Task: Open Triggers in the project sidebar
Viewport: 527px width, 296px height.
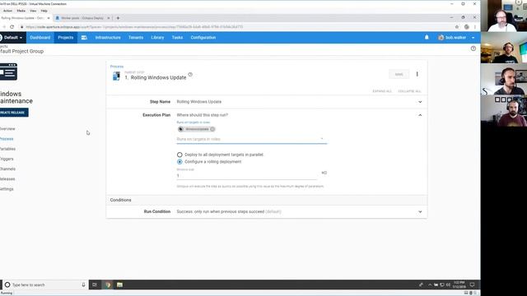Action: point(7,159)
